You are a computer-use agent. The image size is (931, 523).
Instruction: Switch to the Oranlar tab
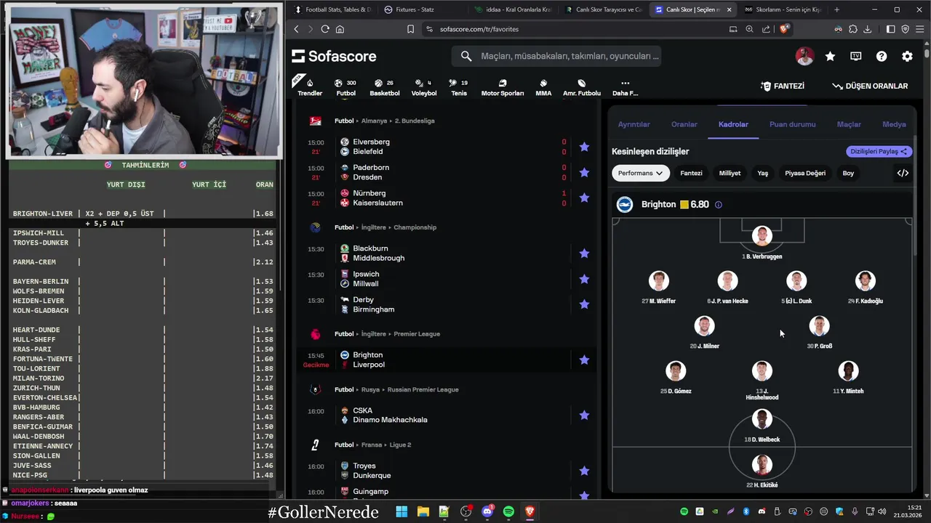tap(684, 124)
